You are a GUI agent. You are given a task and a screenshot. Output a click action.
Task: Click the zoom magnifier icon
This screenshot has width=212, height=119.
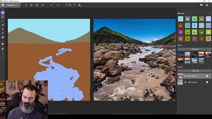[x=66, y=5]
